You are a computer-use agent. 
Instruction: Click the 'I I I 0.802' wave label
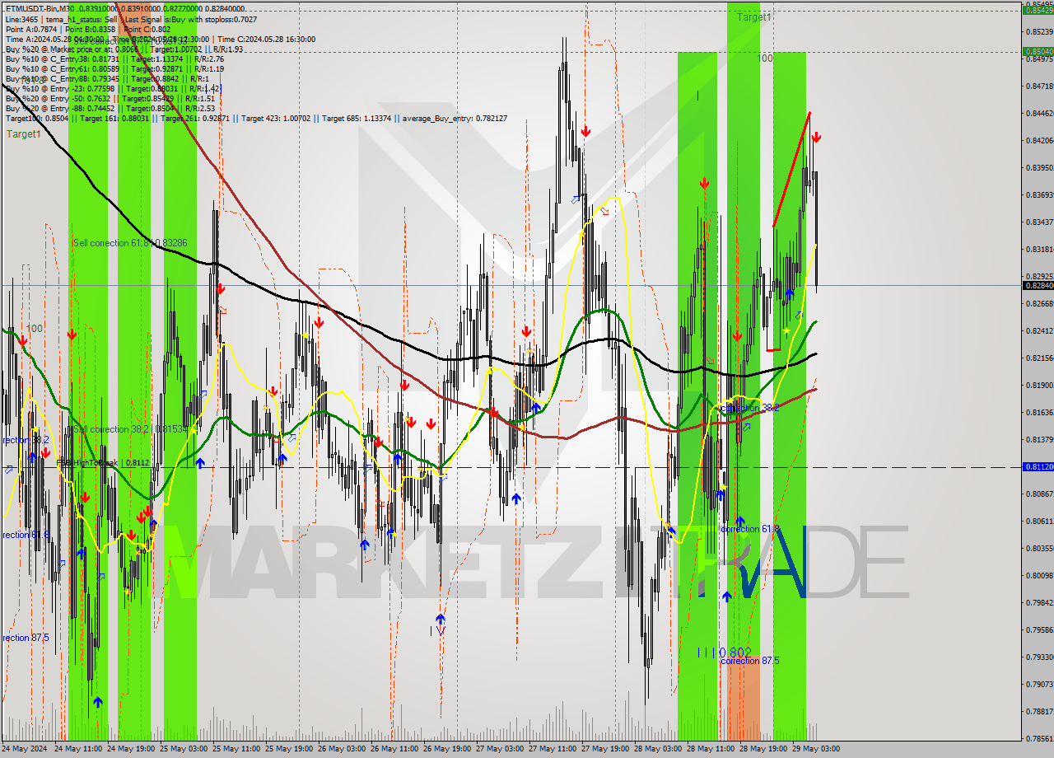pos(725,652)
